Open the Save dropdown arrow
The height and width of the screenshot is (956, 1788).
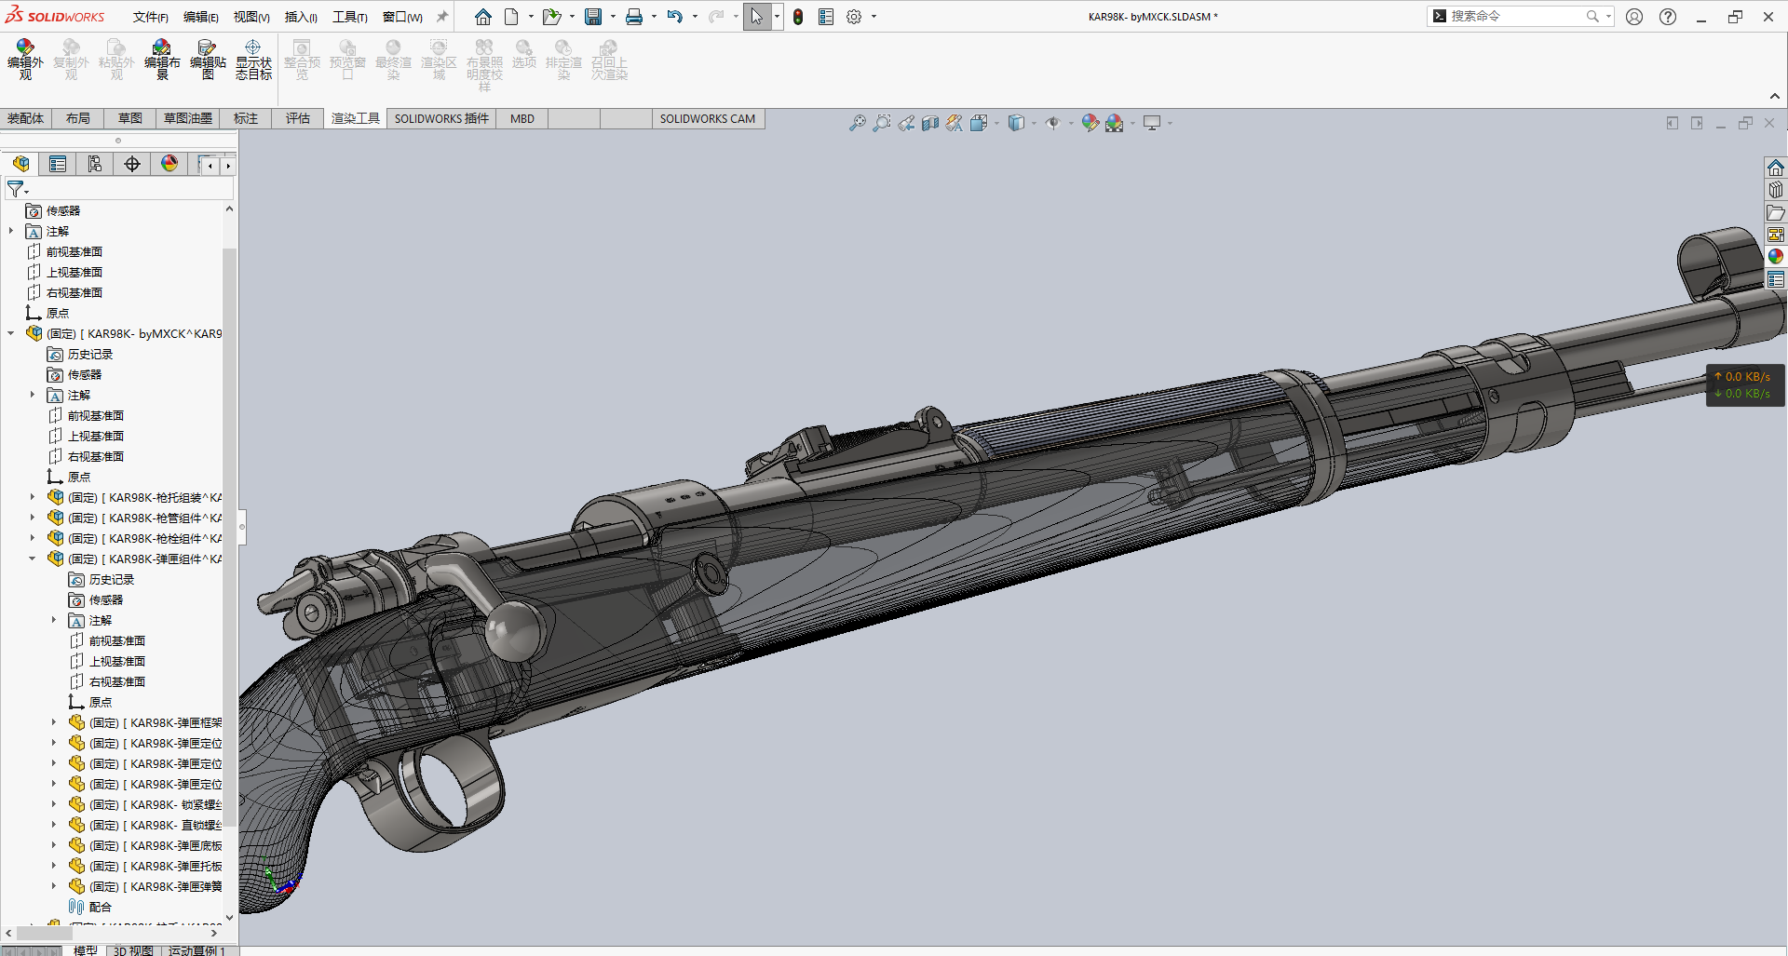click(x=613, y=17)
